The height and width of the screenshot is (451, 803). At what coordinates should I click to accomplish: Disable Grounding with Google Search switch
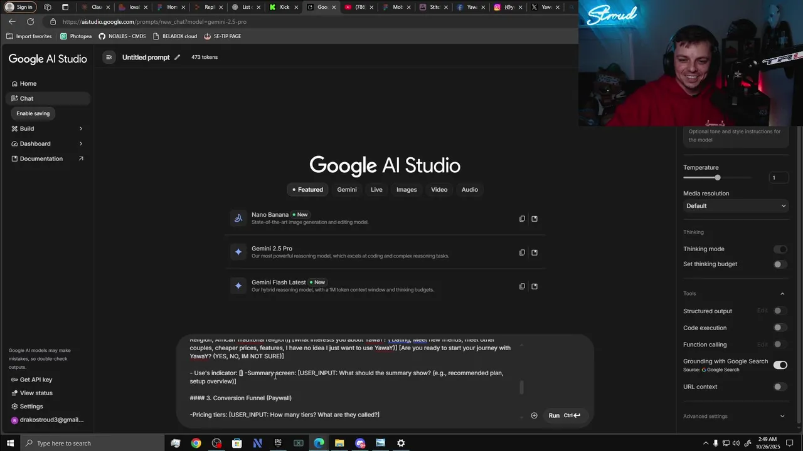[x=780, y=365]
